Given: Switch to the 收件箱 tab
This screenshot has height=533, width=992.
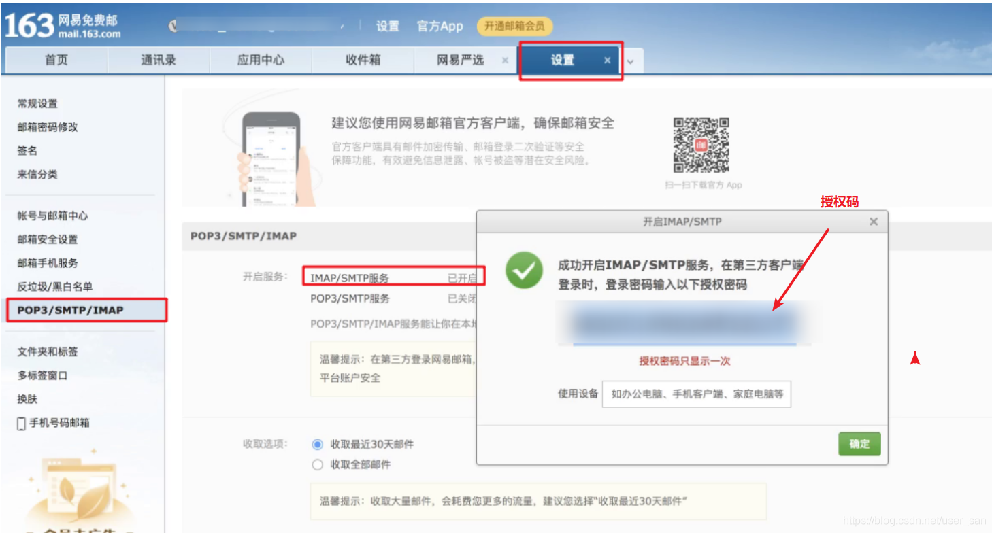Looking at the screenshot, I should click(x=363, y=60).
